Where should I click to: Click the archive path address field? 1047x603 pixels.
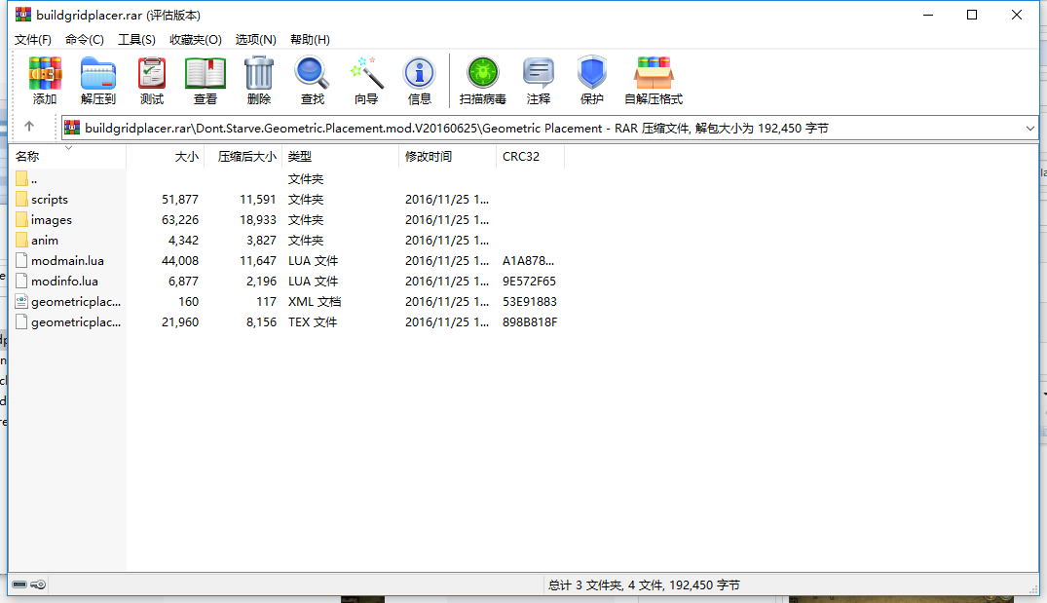(549, 129)
